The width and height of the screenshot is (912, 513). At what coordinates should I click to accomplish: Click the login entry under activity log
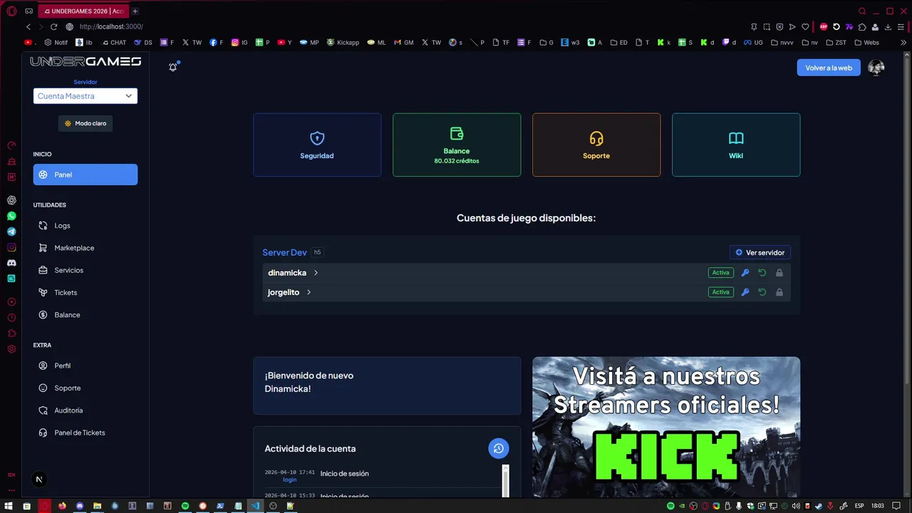click(289, 480)
